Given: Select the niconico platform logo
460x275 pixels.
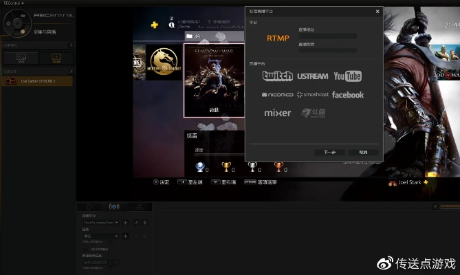Looking at the screenshot, I should click(x=277, y=95).
